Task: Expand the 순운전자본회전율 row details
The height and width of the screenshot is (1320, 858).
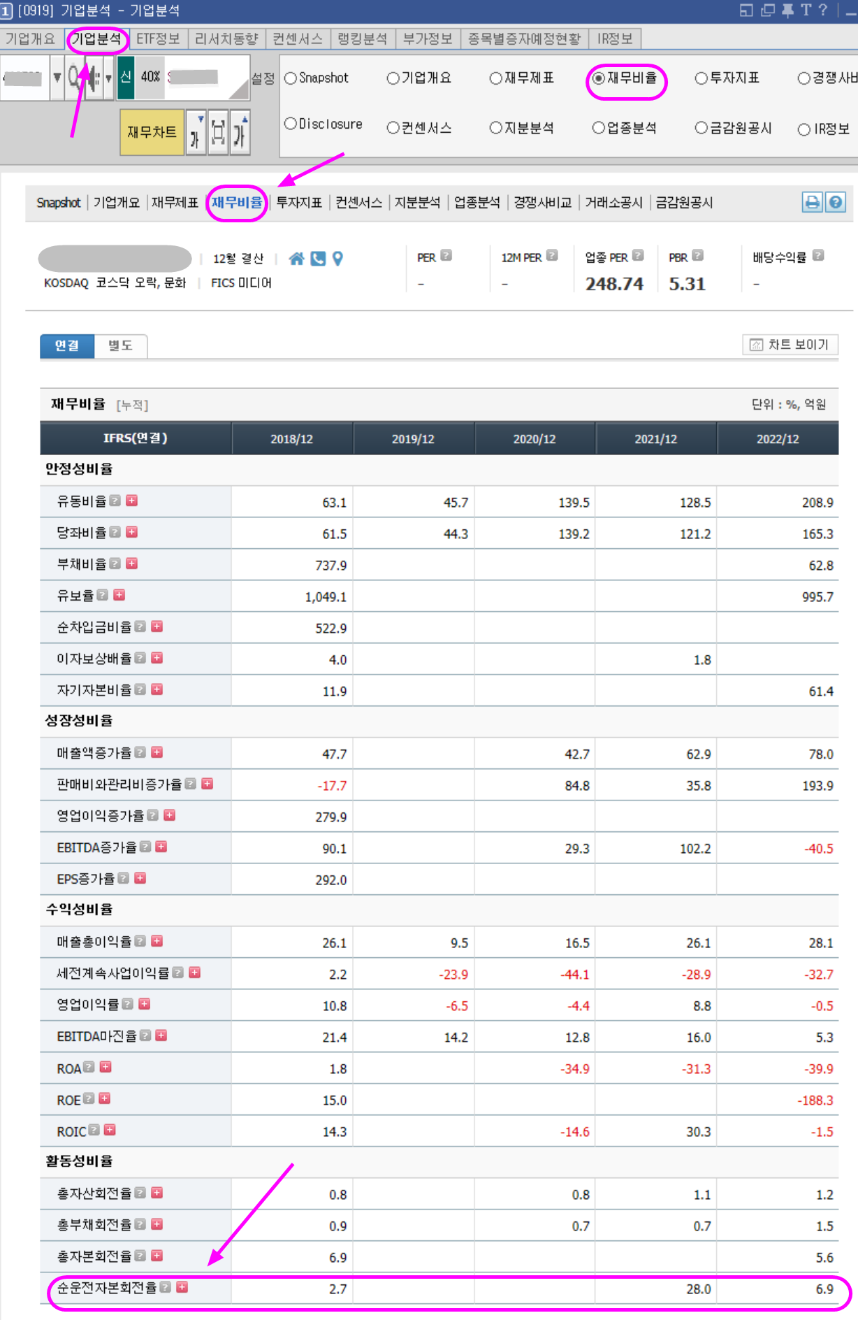Action: [x=182, y=1286]
